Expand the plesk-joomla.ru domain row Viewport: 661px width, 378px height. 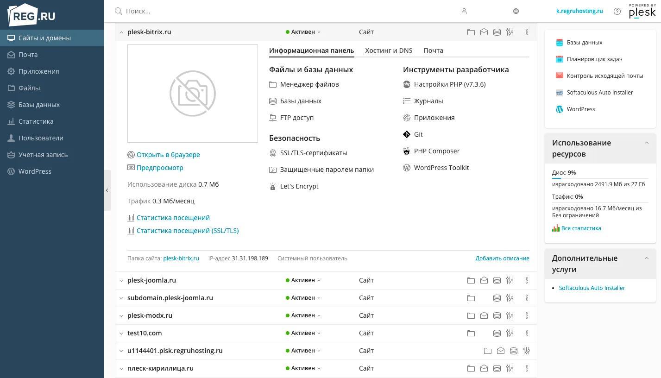(121, 281)
